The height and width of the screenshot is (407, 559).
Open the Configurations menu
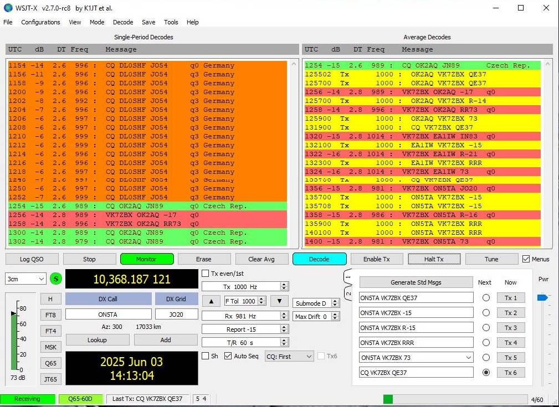40,22
